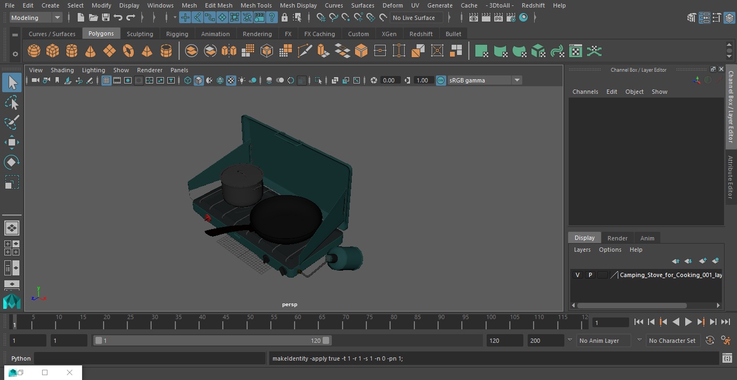Create a polygon cylinder from shelf

72,51
